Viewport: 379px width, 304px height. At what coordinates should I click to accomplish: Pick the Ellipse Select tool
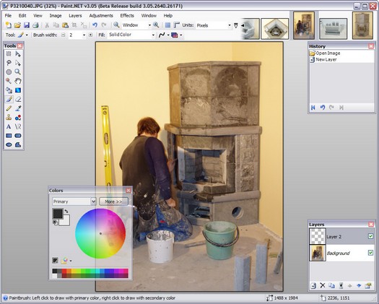pos(9,71)
